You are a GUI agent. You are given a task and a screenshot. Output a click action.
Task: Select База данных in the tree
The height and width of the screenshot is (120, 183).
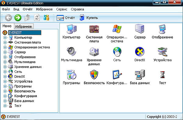(x=24, y=101)
